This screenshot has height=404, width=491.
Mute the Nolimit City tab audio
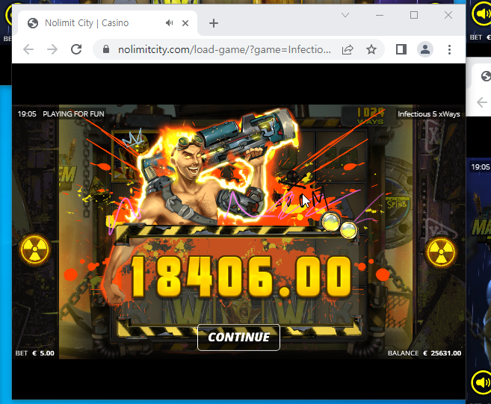pyautogui.click(x=170, y=23)
